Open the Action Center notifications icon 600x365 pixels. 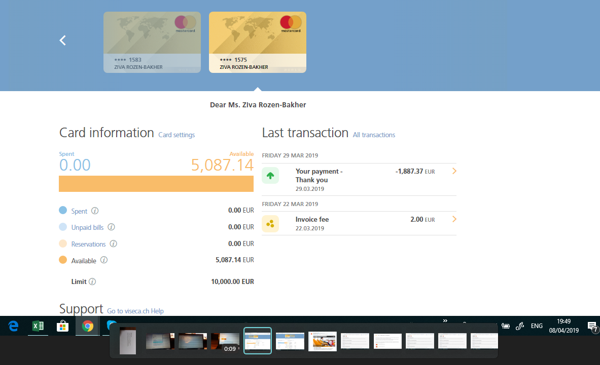coord(592,326)
